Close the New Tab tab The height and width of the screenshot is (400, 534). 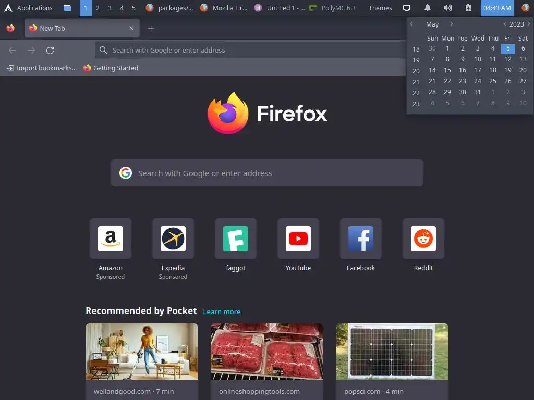(131, 28)
